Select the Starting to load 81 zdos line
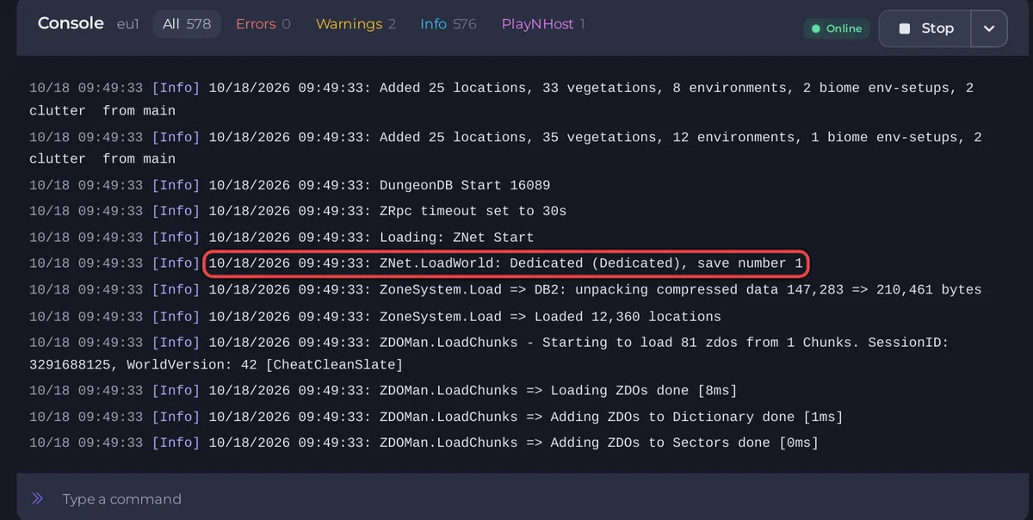Screen dimensions: 1033x520 click(489, 354)
